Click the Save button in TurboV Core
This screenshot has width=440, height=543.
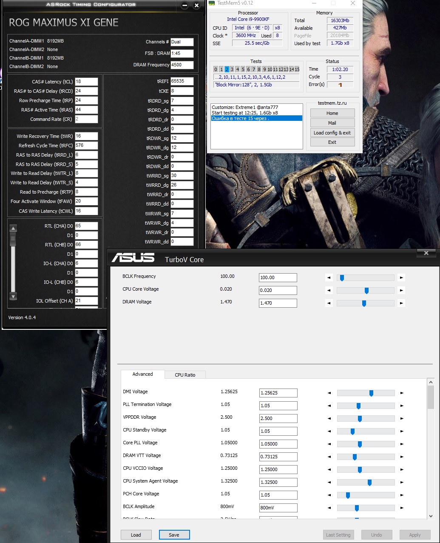point(174,535)
